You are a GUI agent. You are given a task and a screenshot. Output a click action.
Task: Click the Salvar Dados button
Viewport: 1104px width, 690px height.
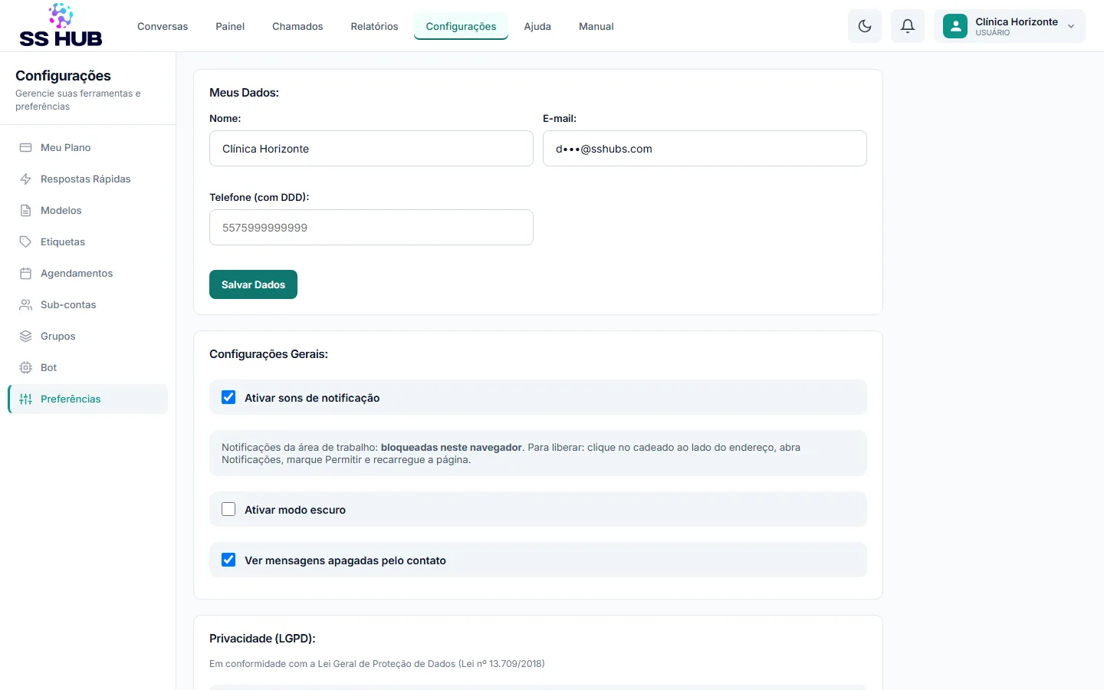pos(253,284)
